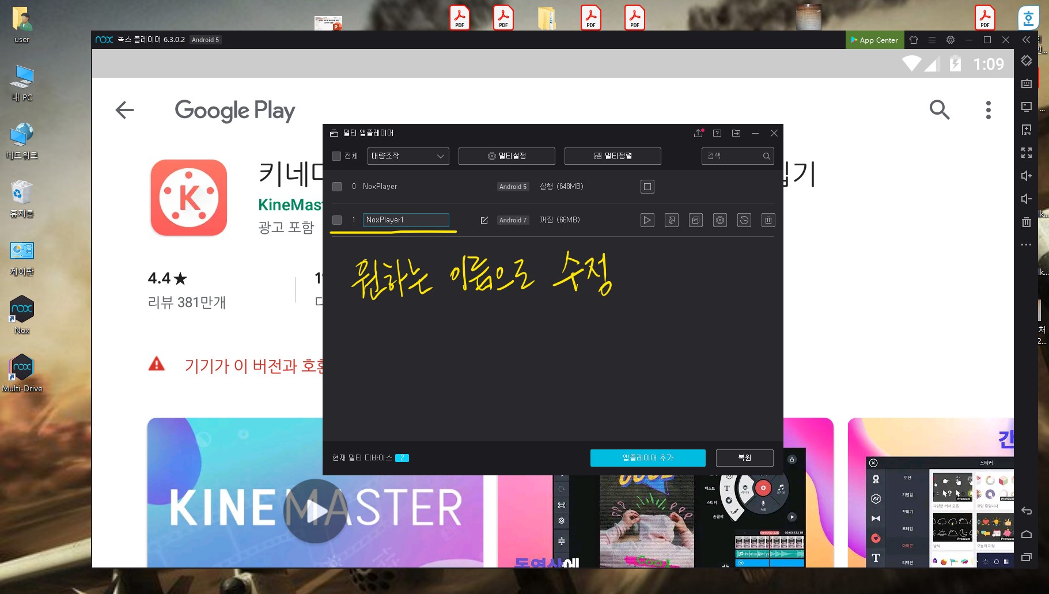The width and height of the screenshot is (1049, 594).
Task: Click the NoxPlayer1 name edit field
Action: [x=406, y=220]
